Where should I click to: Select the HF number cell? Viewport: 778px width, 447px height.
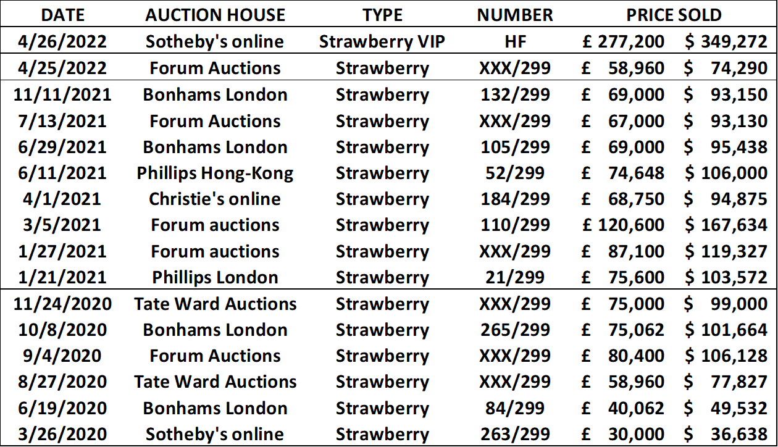coord(514,41)
